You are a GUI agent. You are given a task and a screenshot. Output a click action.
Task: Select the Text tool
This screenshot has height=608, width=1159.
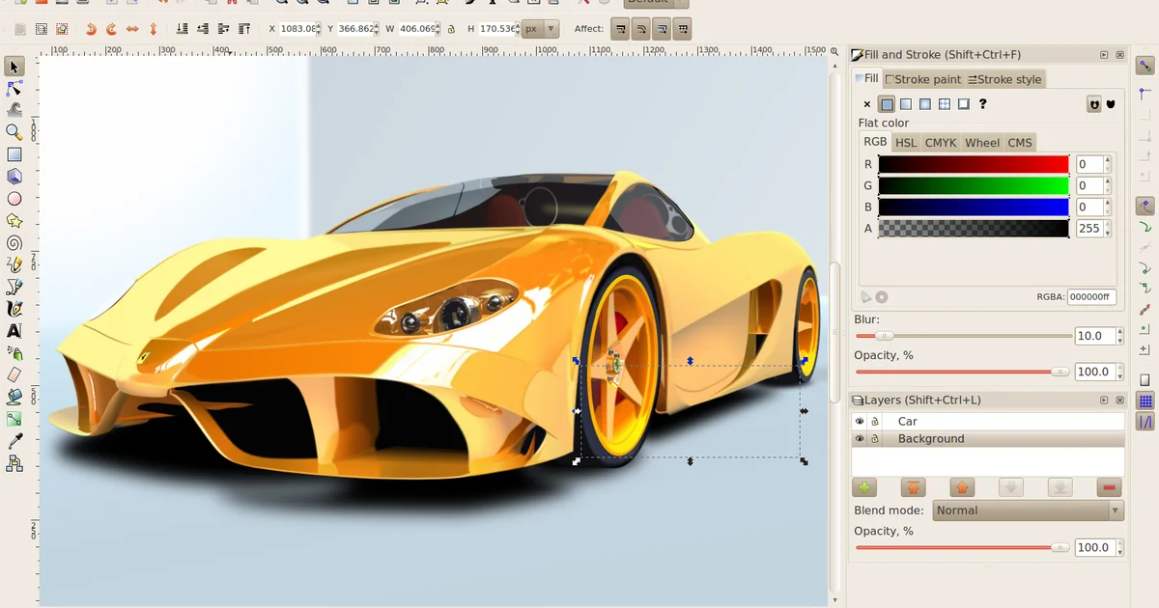14,331
